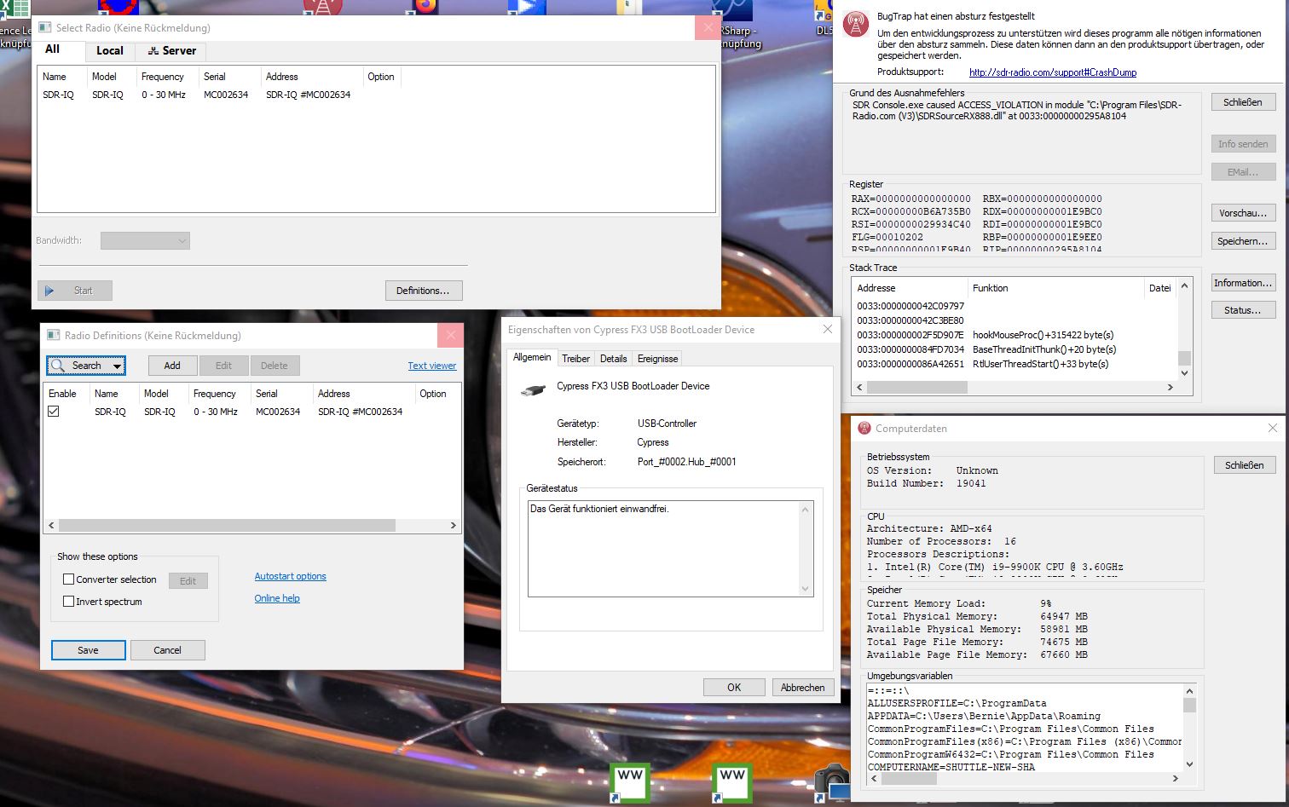
Task: Click the right WW desktop shortcut
Action: 732,782
